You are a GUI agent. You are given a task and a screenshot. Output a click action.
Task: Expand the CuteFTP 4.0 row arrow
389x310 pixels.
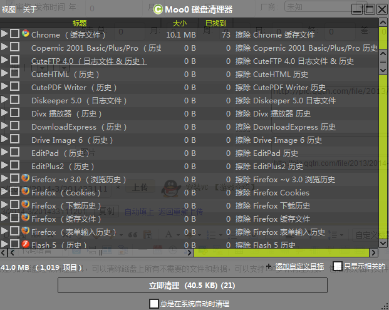(x=5, y=60)
